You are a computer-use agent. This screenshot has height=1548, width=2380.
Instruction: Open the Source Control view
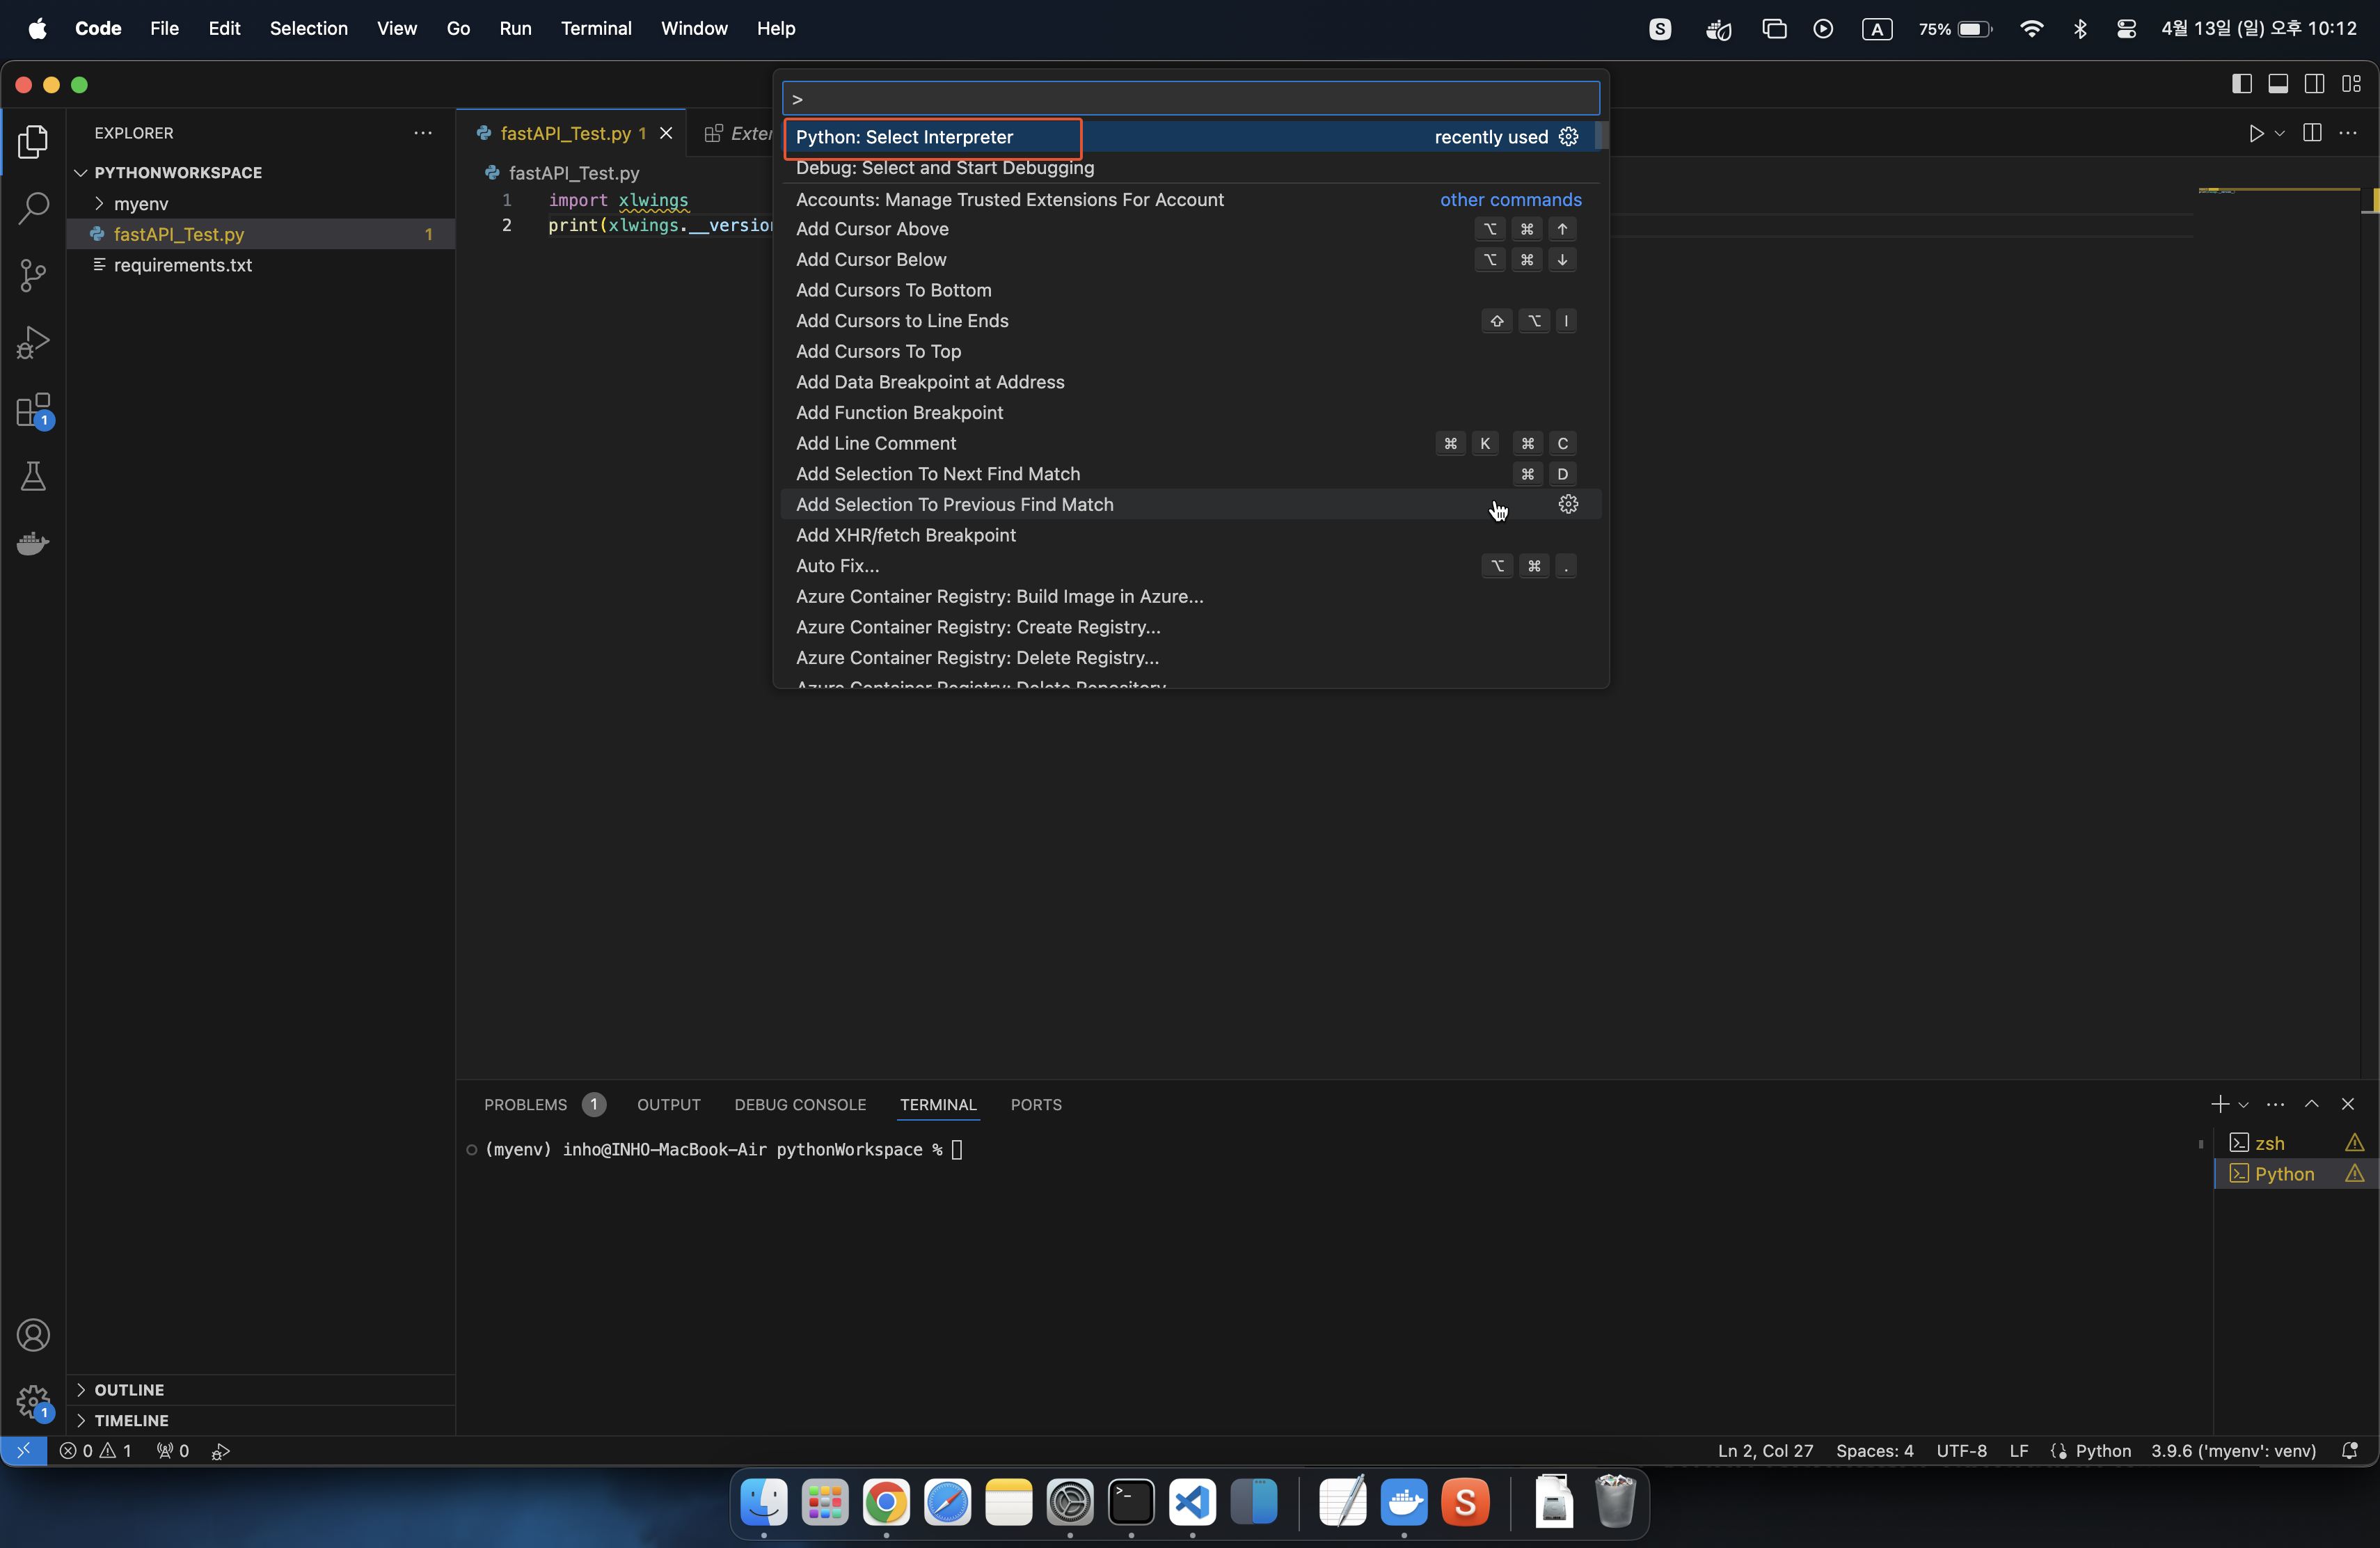point(33,275)
